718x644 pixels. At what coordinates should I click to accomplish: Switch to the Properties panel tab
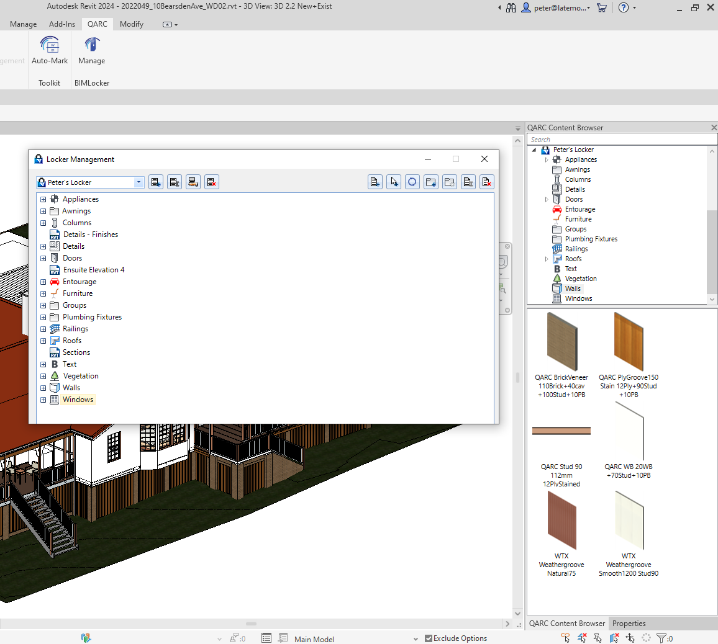pos(629,624)
